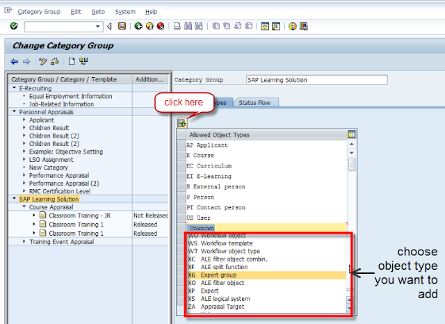Expand the Classroom Training - JR template
This screenshot has width=445, height=324.
[34, 216]
